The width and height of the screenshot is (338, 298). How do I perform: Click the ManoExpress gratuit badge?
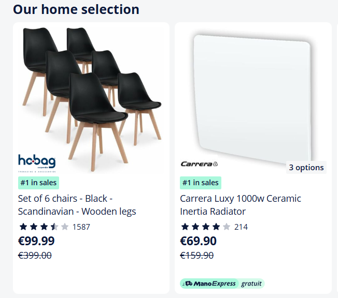(x=222, y=284)
